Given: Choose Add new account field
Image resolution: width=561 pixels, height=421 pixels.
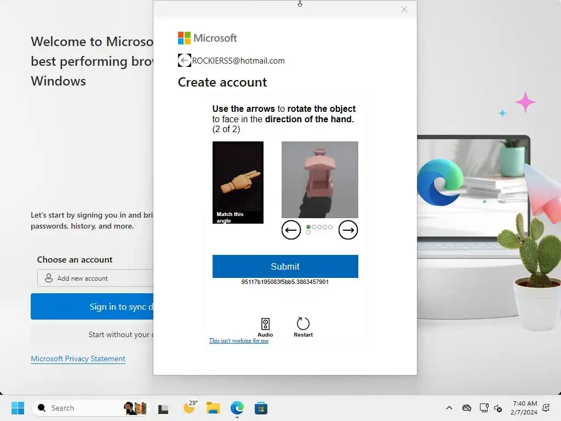Looking at the screenshot, I should click(95, 278).
